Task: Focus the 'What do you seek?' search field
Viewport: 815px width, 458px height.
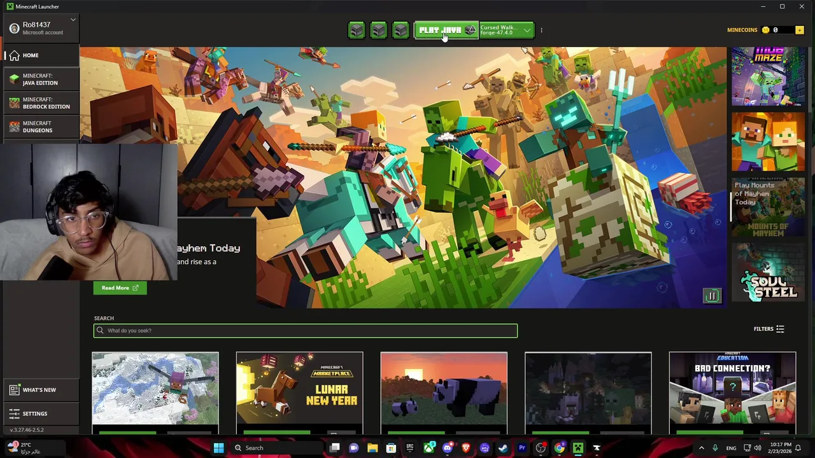Action: [x=305, y=331]
